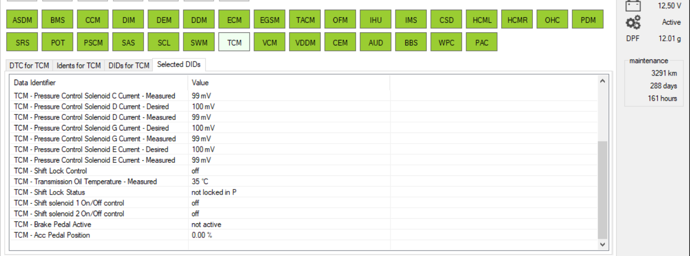690x256 pixels.
Task: Click the PAC module button
Action: 482,43
